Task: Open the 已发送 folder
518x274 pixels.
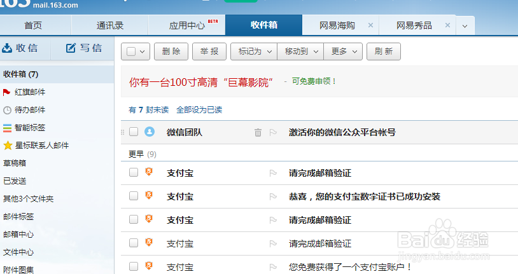Action: coord(15,181)
